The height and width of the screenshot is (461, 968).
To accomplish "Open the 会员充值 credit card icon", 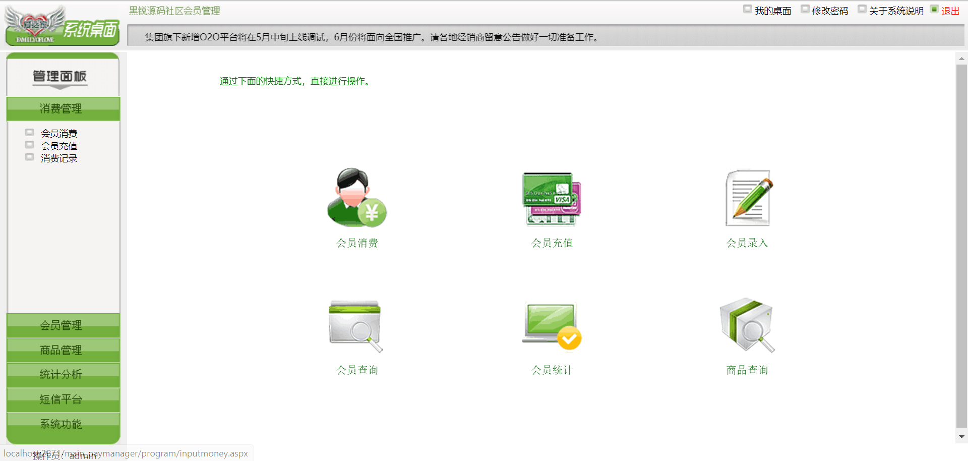I will pos(552,199).
